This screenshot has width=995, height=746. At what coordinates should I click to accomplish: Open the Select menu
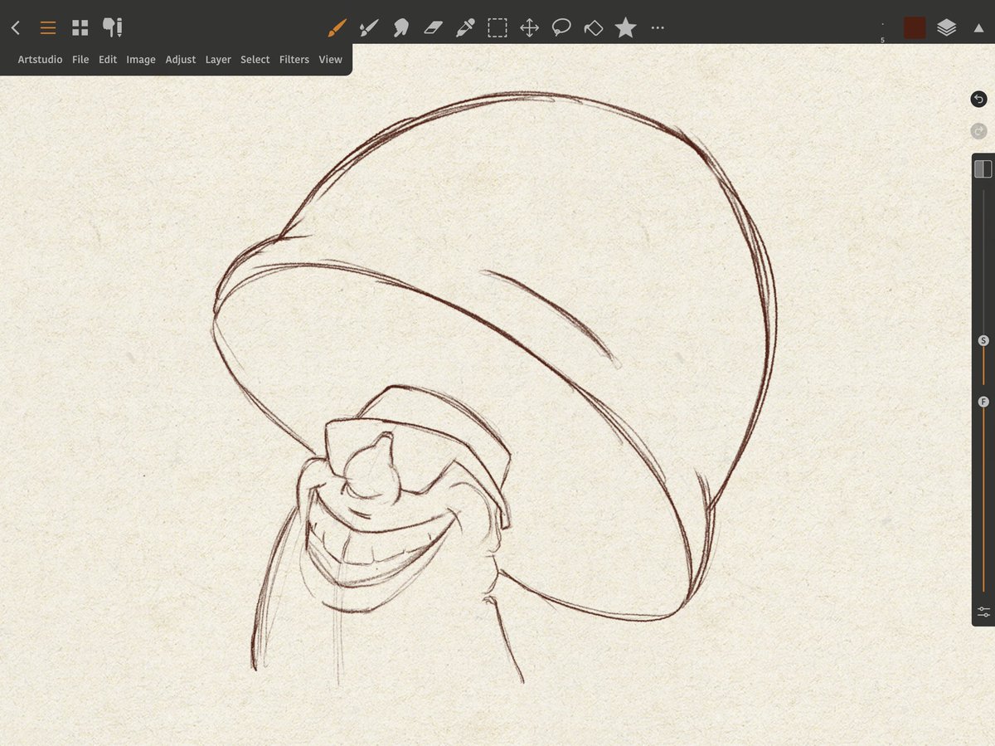tap(255, 60)
